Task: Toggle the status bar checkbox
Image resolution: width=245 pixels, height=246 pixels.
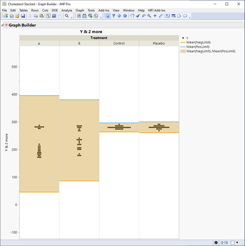Action: point(233,243)
